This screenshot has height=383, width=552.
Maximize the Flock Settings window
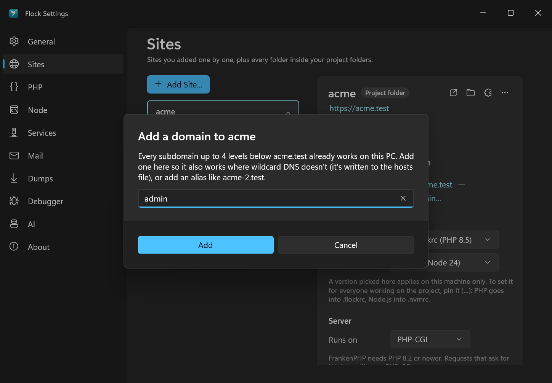[510, 13]
